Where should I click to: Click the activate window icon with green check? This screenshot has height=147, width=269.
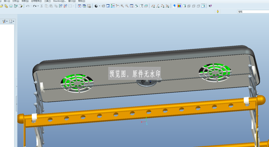[84, 6]
